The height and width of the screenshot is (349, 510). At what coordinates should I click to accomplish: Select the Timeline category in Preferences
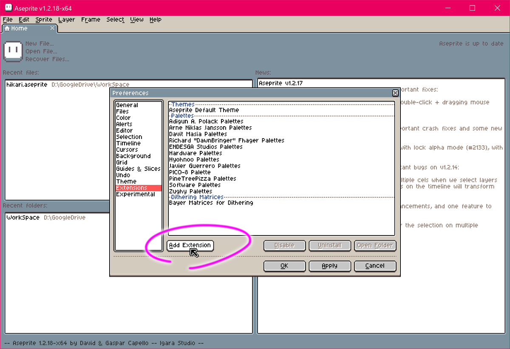127,143
